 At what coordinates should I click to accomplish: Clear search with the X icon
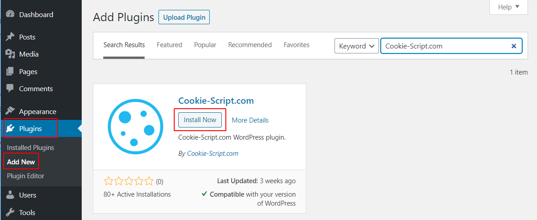(x=514, y=46)
